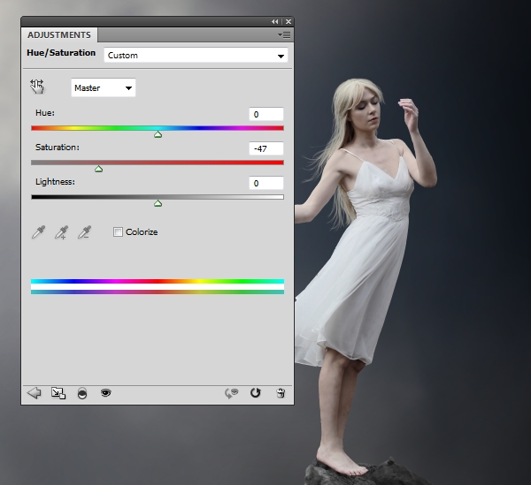Open the Adjustments panel flyout menu
The image size is (531, 485).
point(283,34)
